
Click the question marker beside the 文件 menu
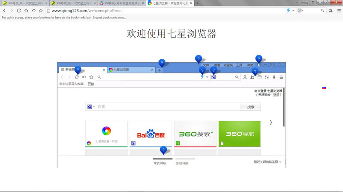(199, 59)
